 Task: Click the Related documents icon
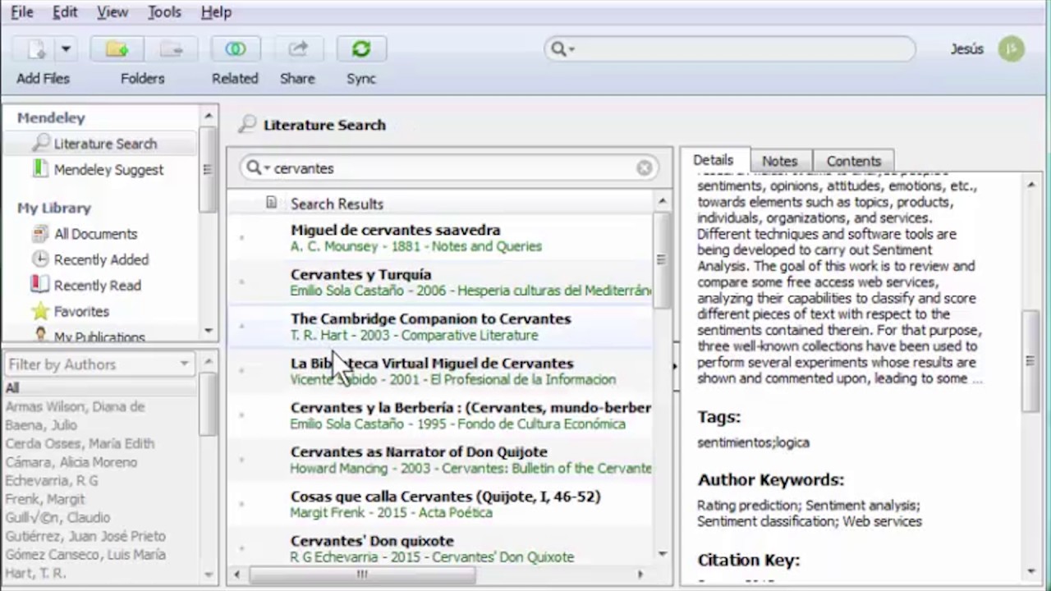coord(235,50)
